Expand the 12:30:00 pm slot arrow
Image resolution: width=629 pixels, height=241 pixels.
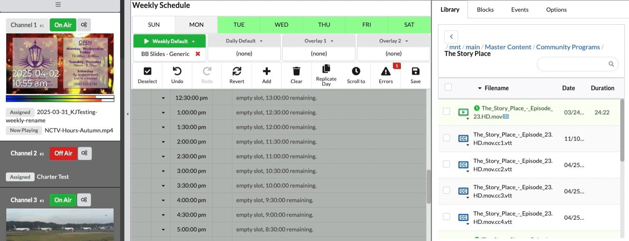click(x=163, y=98)
